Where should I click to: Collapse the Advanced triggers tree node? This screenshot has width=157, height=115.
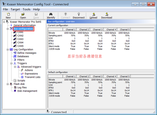[15, 67]
